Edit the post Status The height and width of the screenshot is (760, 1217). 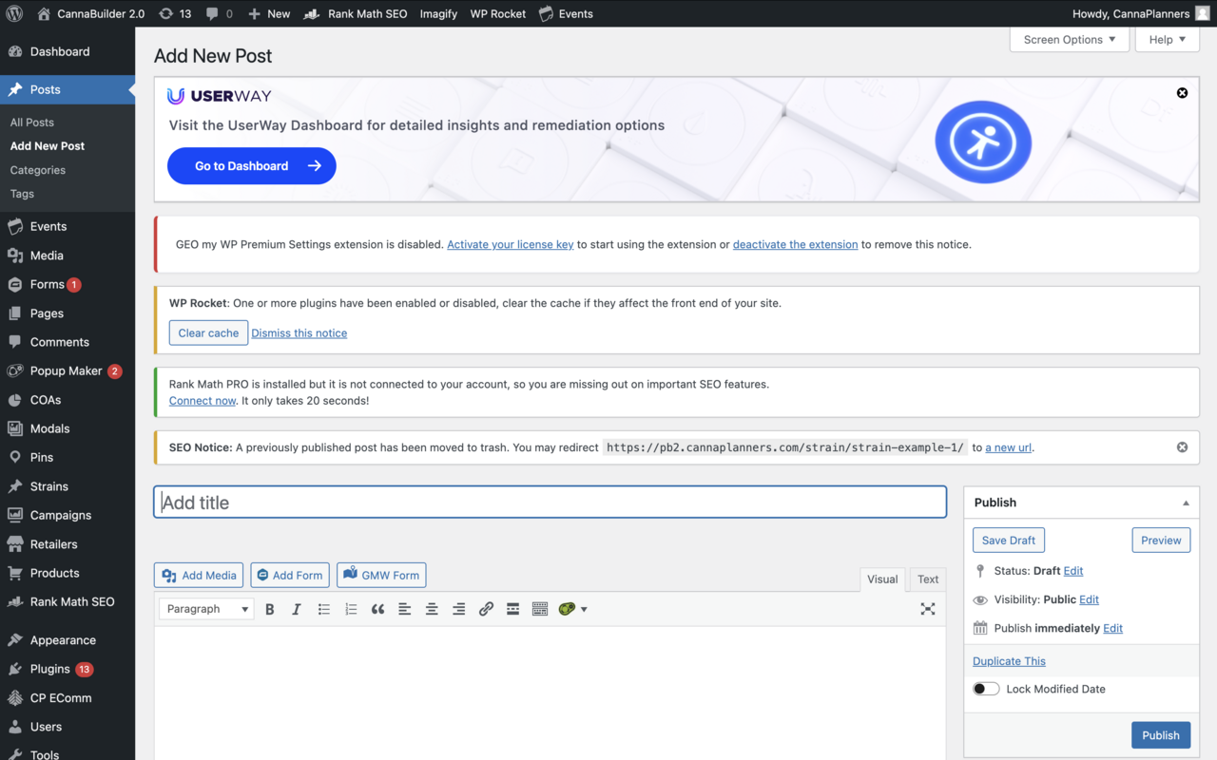[1073, 571]
